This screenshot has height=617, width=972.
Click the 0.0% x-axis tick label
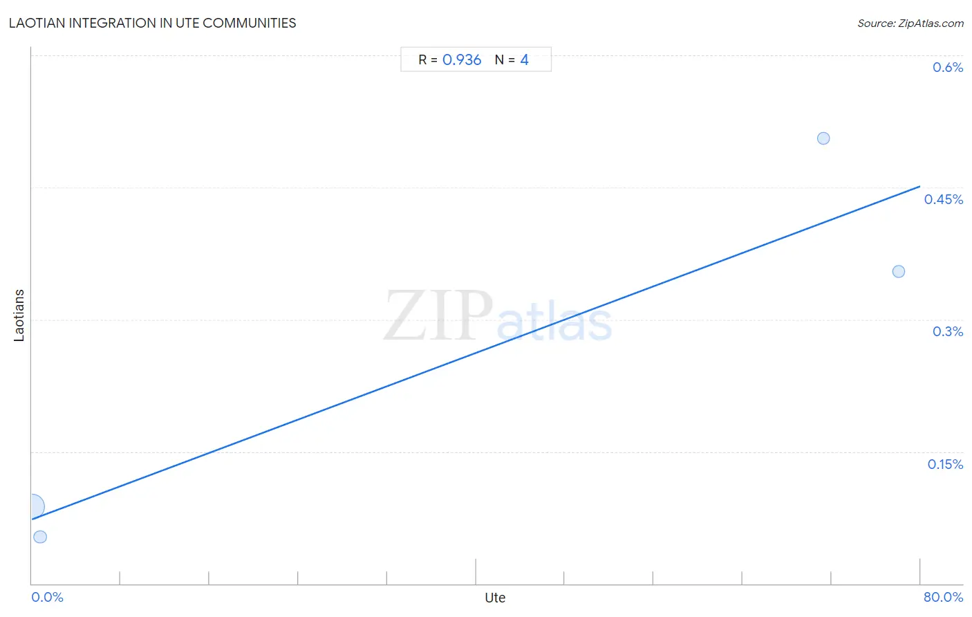[48, 597]
